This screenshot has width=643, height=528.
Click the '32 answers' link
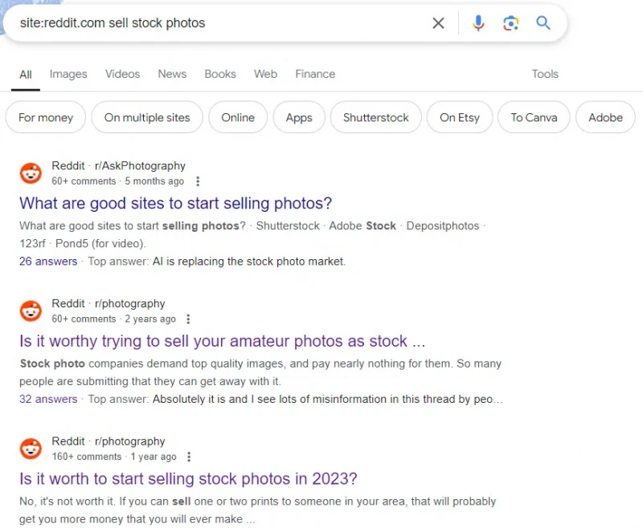(48, 399)
